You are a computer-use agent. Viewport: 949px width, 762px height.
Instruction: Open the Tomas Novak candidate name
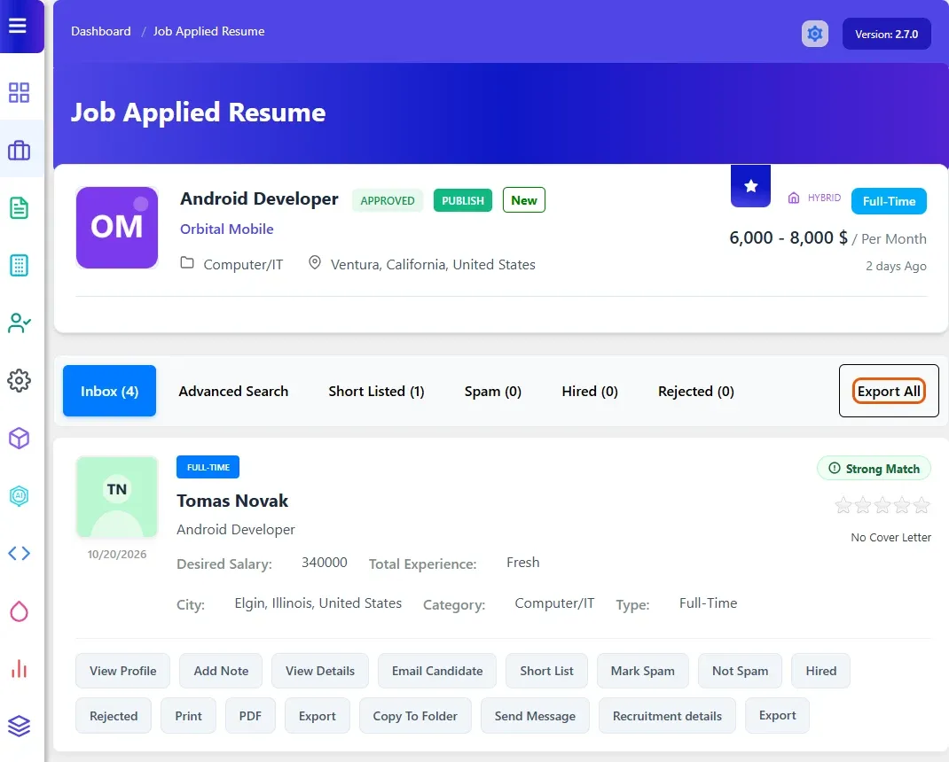pos(232,501)
